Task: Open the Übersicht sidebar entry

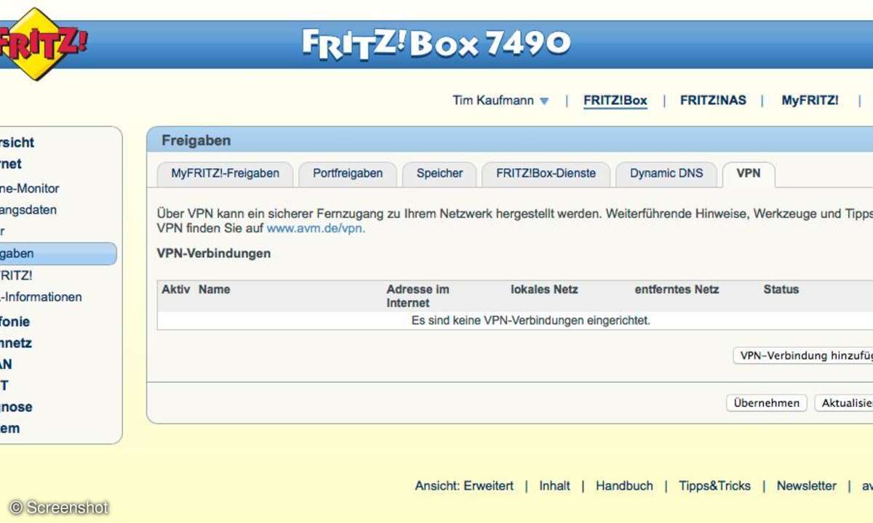Action: [x=17, y=142]
